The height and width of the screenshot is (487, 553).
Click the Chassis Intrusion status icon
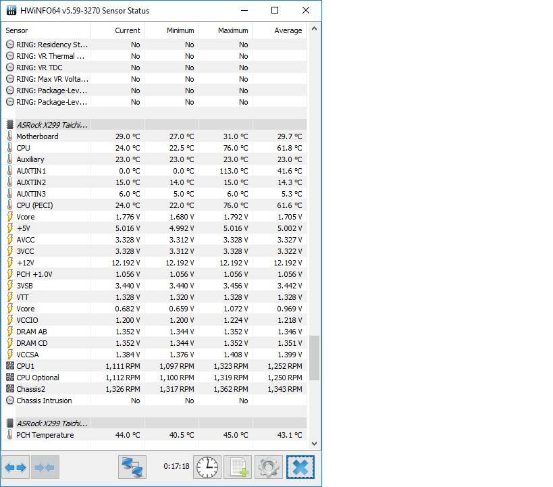click(x=10, y=401)
